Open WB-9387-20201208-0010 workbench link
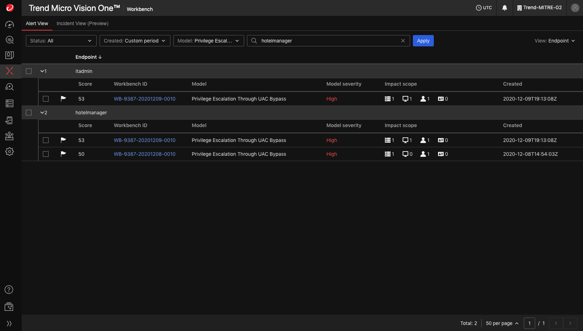The height and width of the screenshot is (331, 583). pos(144,154)
